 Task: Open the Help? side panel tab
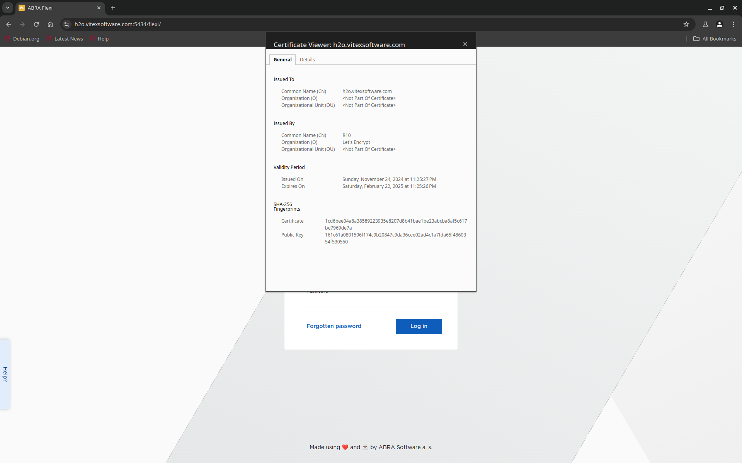5,374
